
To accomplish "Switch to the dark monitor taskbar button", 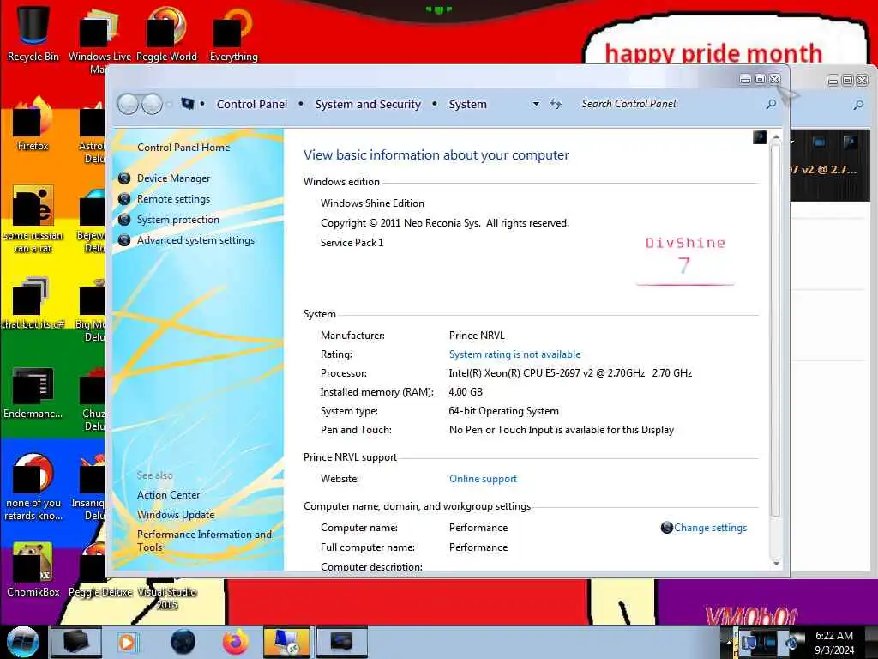I will 341,642.
